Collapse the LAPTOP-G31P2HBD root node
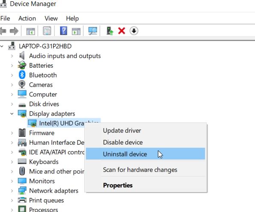255x212 pixels. click(x=2, y=46)
